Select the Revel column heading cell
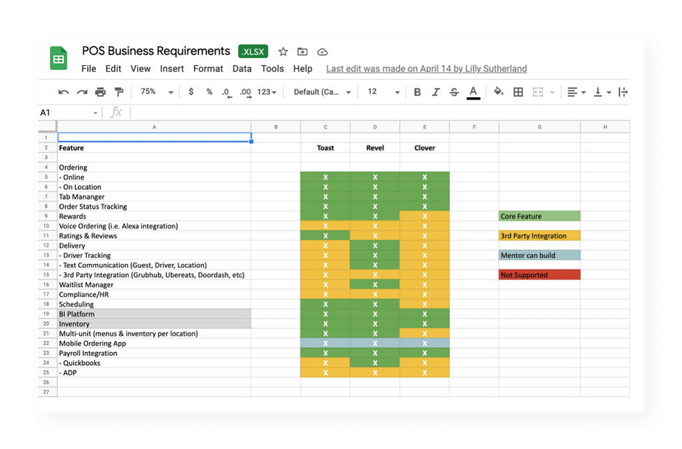This screenshot has width=682, height=449. pyautogui.click(x=375, y=148)
